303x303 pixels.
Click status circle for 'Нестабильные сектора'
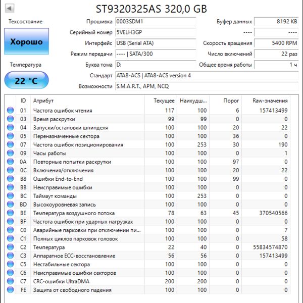[11, 264]
